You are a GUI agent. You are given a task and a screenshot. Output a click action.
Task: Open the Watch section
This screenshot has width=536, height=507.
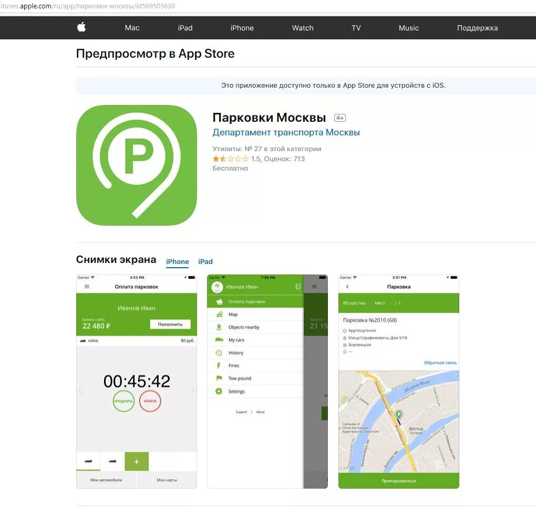[303, 28]
